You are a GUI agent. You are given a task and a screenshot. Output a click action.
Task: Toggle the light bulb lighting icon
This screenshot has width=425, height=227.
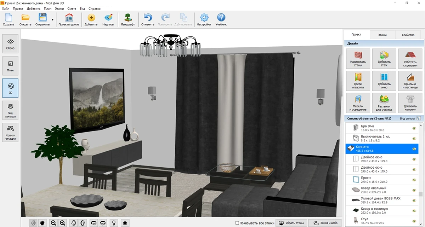click(x=114, y=223)
